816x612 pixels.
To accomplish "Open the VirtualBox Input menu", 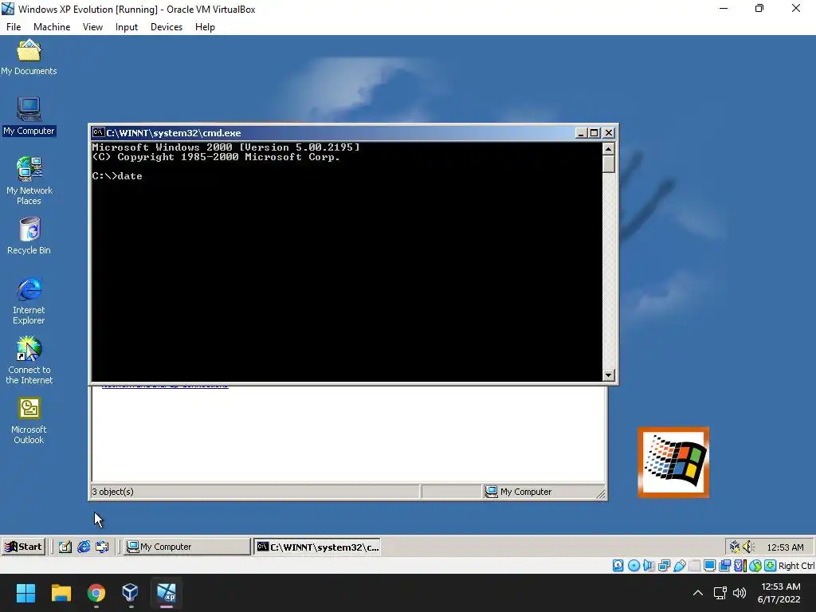I will click(x=127, y=27).
